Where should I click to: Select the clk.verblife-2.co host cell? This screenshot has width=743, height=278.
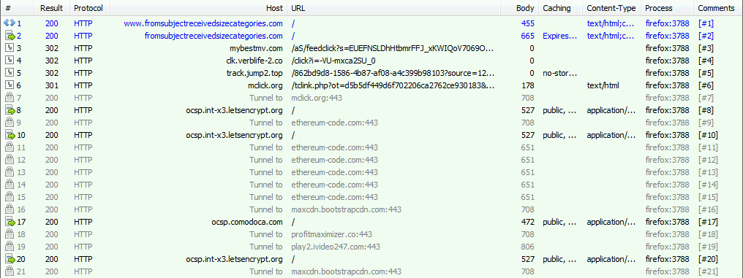[x=254, y=61]
